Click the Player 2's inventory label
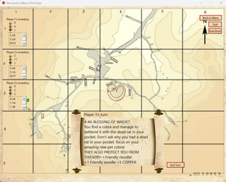226x182 pixels. [x=18, y=52]
